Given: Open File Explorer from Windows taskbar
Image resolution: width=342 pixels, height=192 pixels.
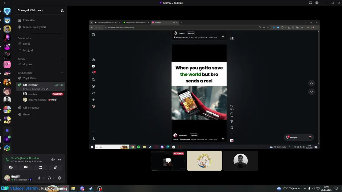Looking at the screenshot, I should 73,189.
